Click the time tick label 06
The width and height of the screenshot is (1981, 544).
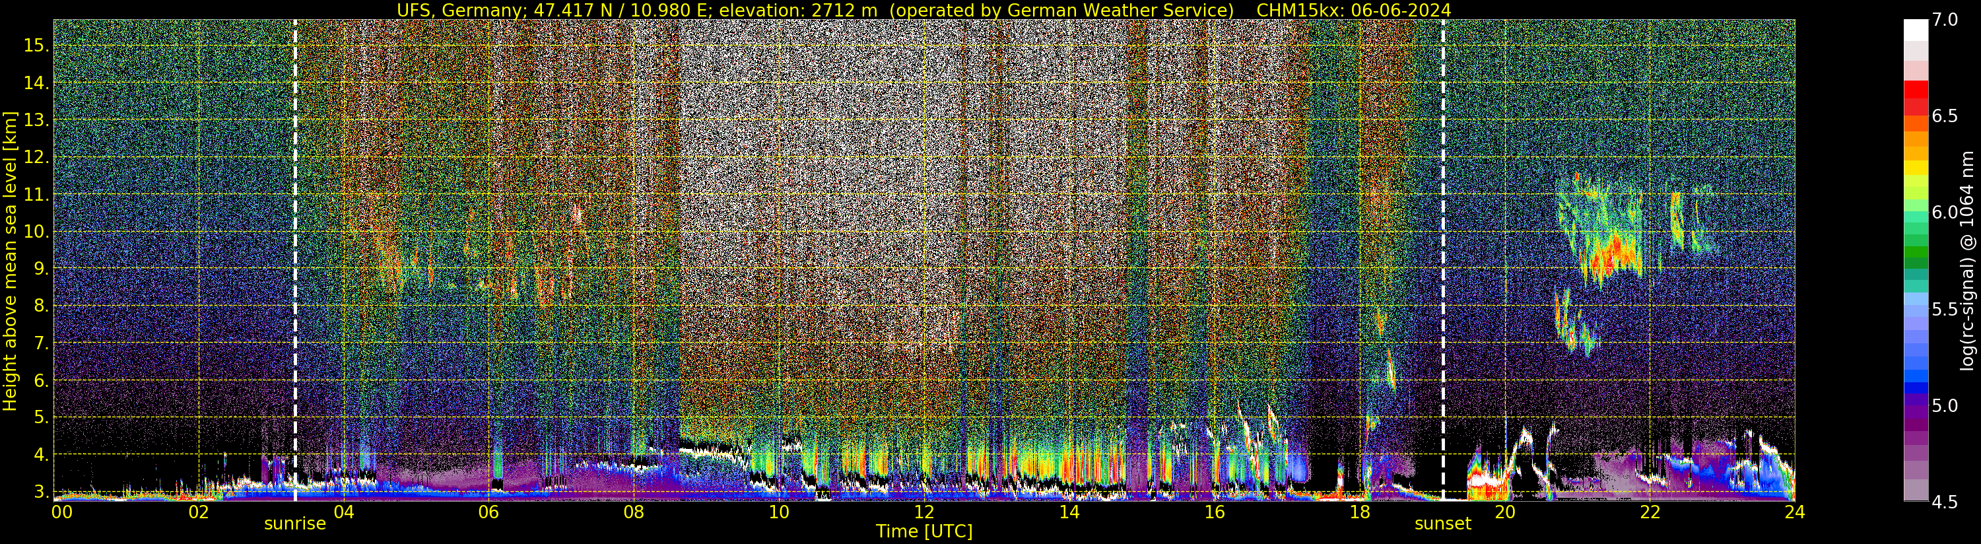(x=488, y=513)
